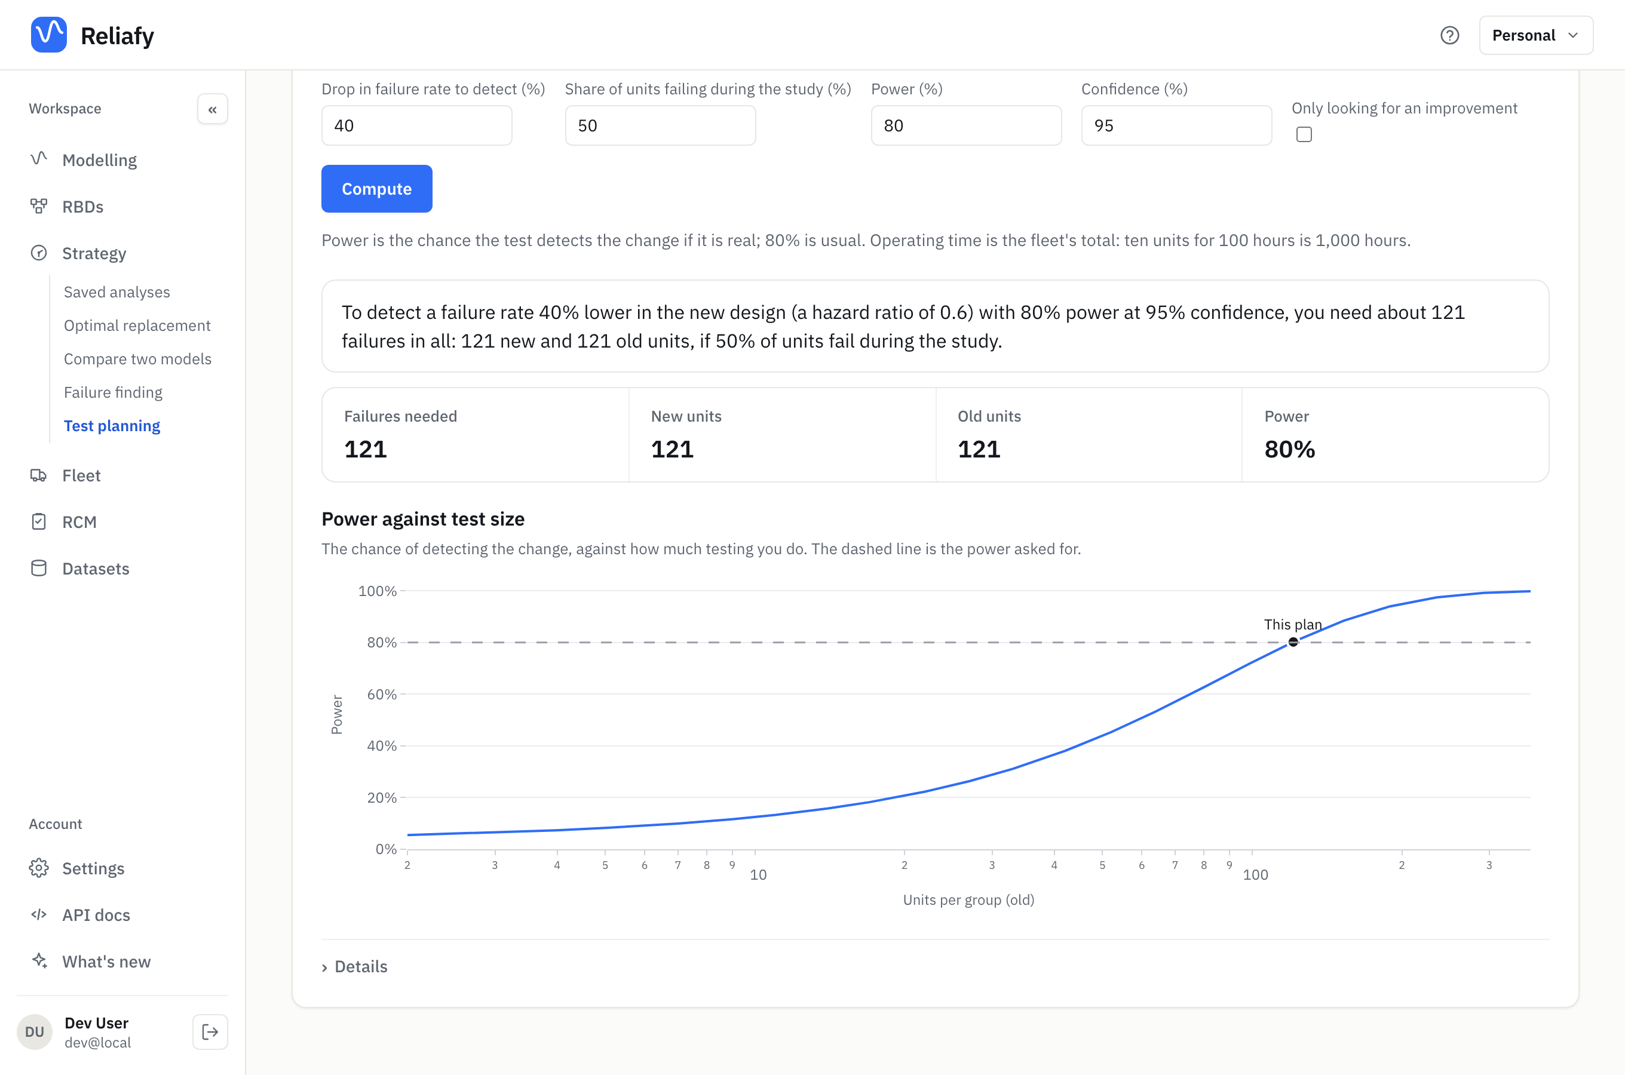Click the Reliafy logo icon
The width and height of the screenshot is (1625, 1075).
[48, 35]
